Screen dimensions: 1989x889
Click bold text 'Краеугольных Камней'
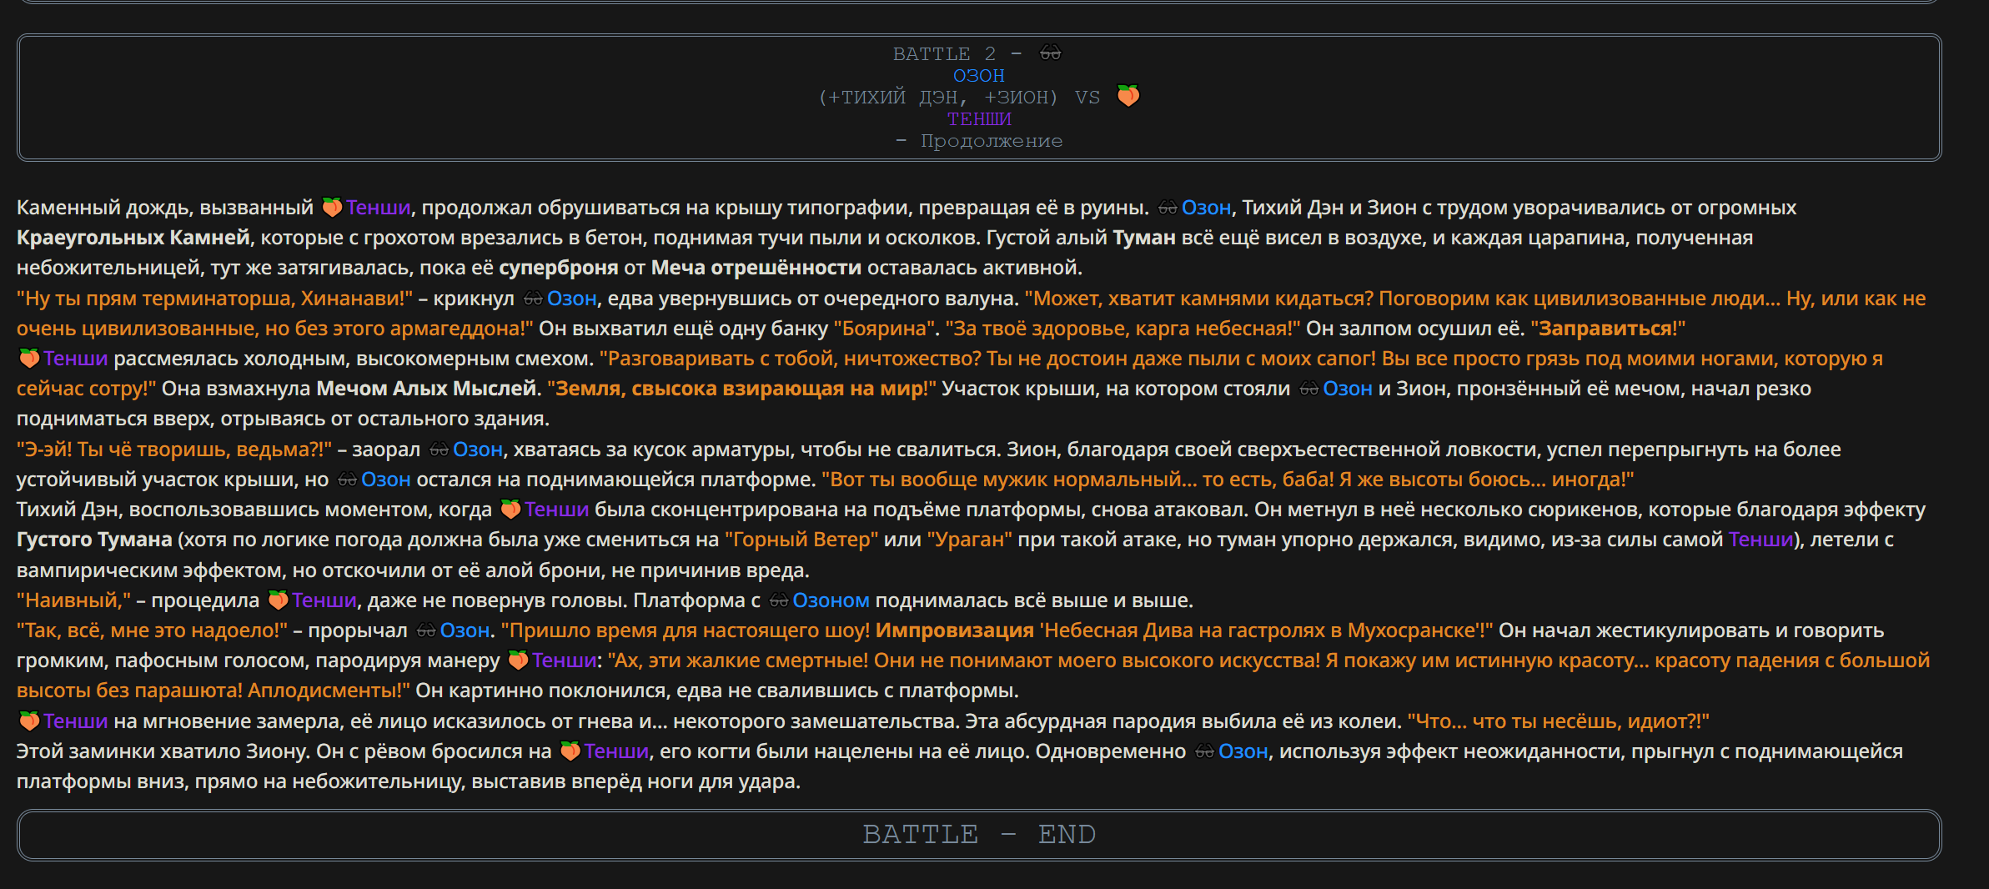133,238
